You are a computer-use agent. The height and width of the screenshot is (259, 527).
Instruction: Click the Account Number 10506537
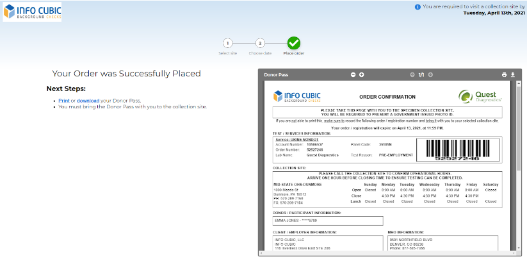pos(315,144)
